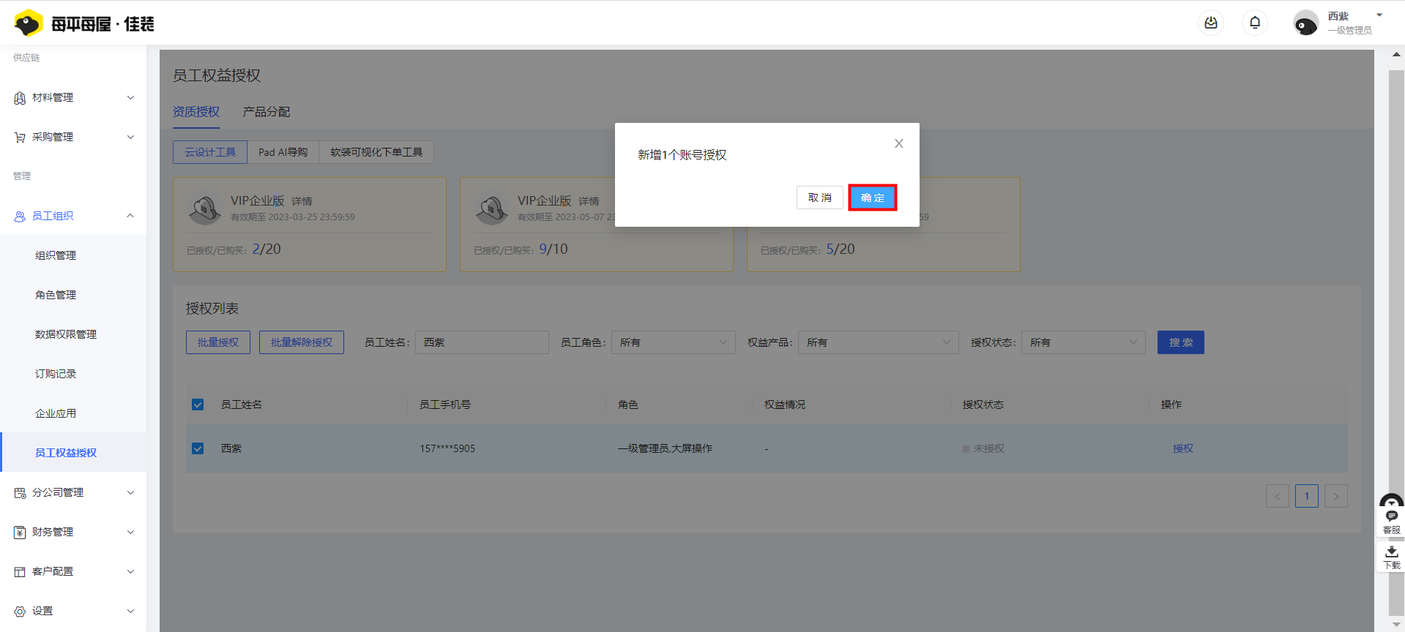Screen dimensions: 1405x632
Task: Collapse the 员工组织 menu chevron
Action: point(130,216)
